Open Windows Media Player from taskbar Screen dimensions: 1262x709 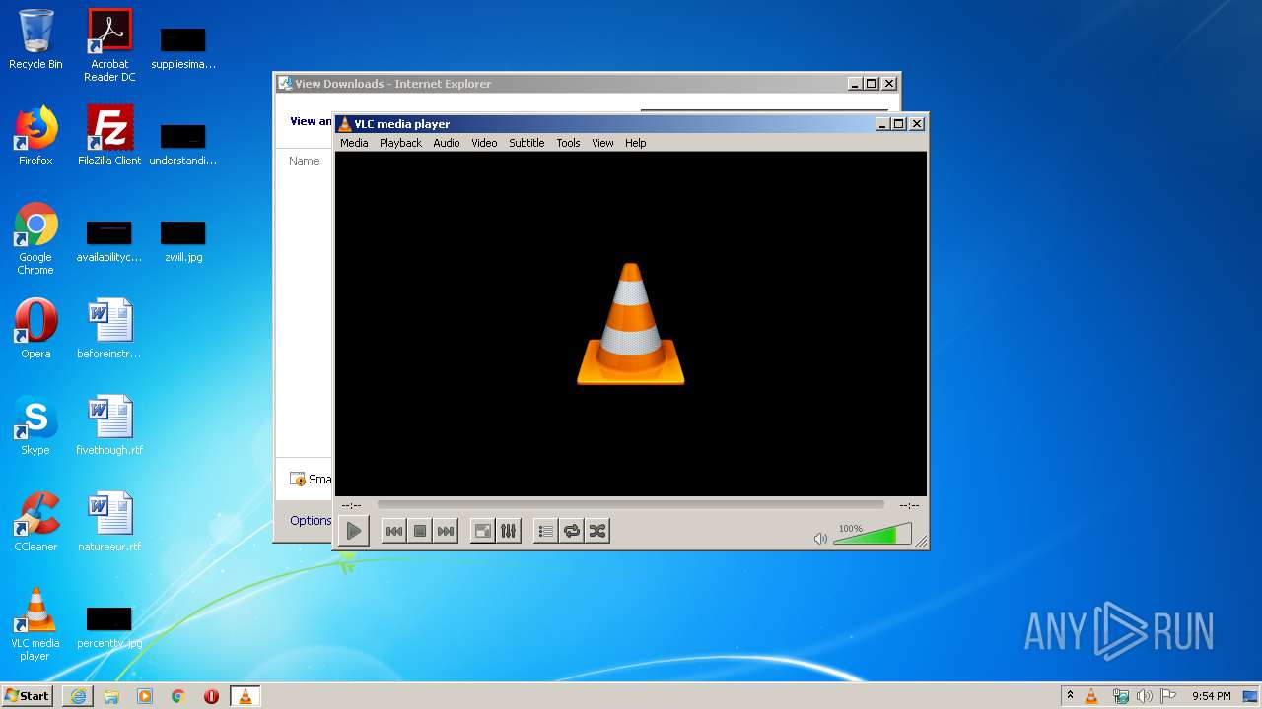145,696
